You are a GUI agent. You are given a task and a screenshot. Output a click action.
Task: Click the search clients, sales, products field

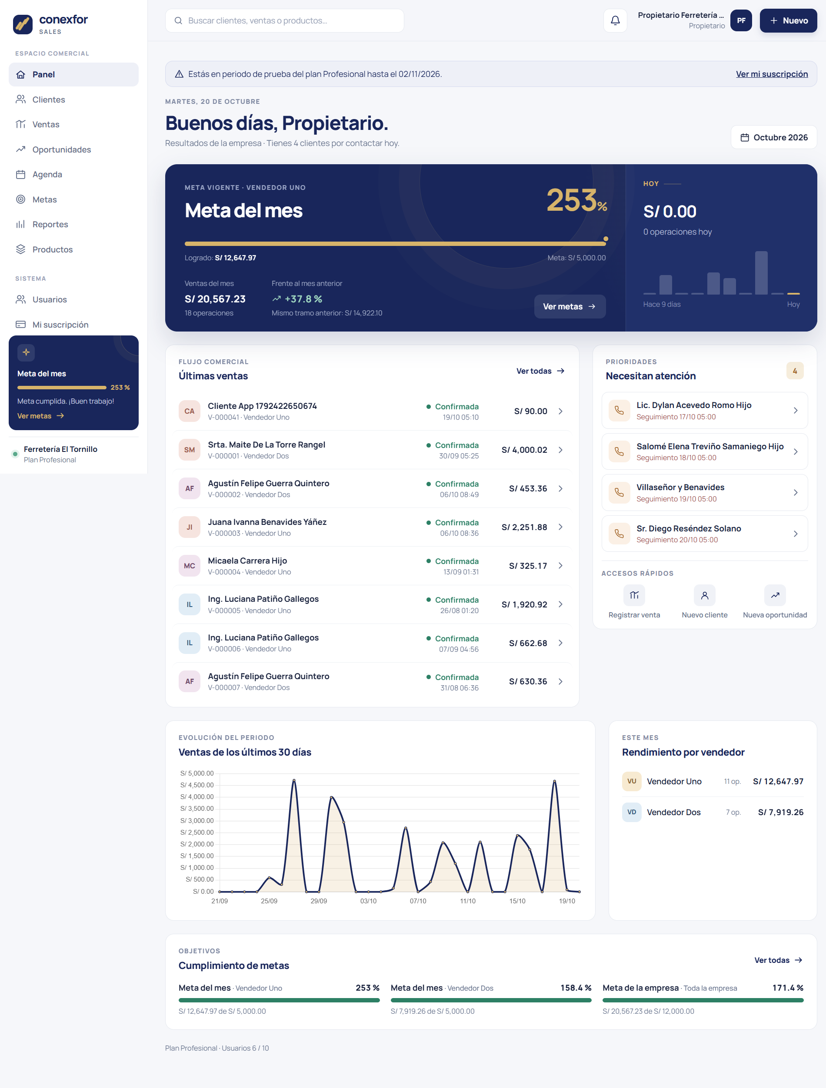coord(284,21)
